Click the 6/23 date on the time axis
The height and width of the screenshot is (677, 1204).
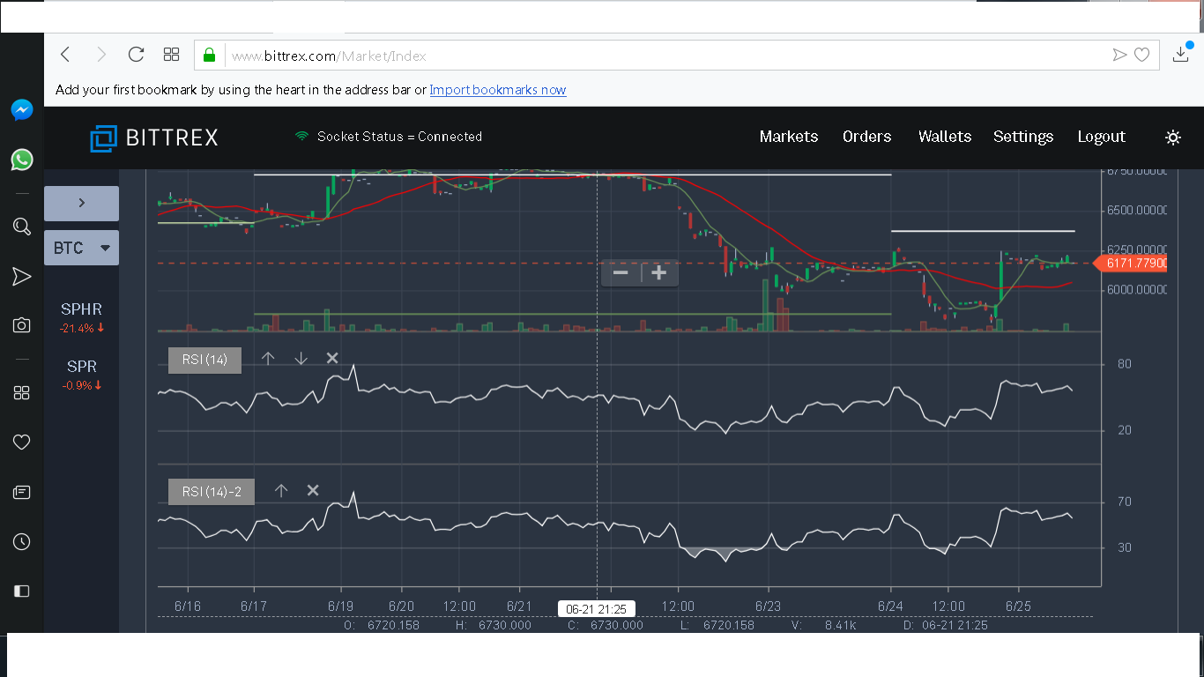769,606
